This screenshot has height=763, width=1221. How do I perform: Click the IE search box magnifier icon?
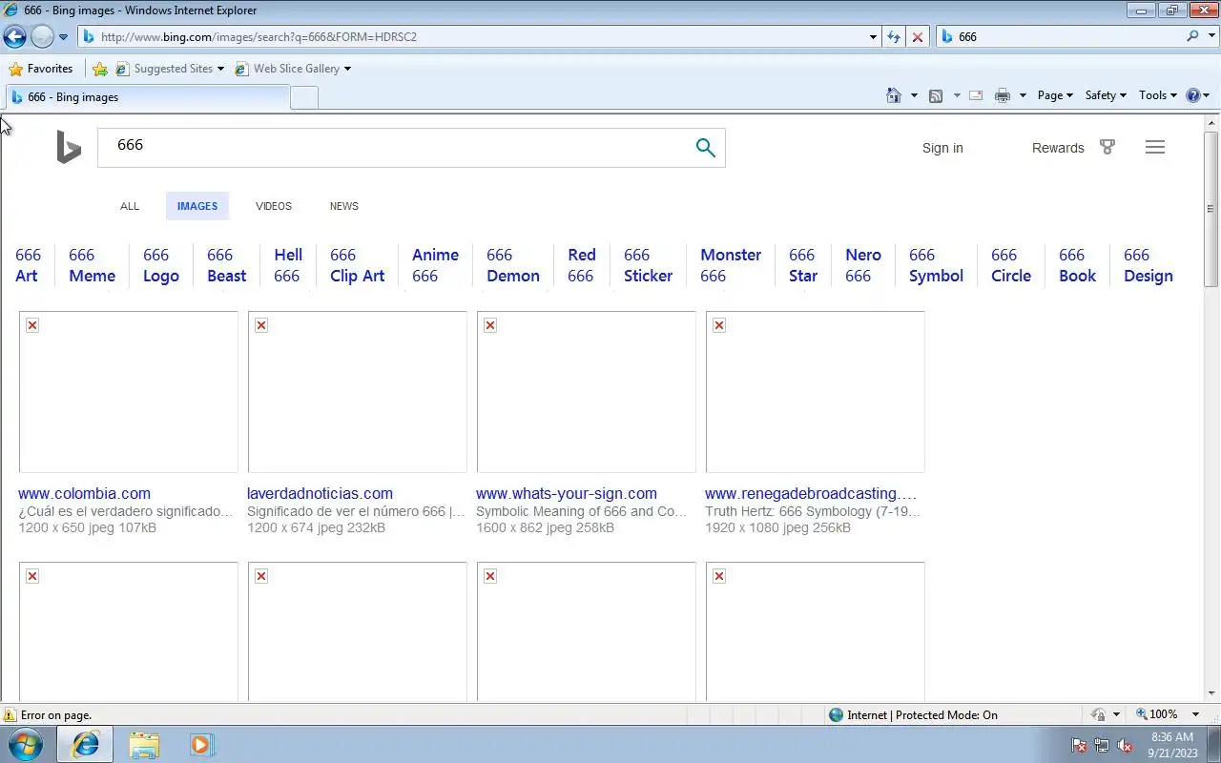click(1192, 36)
